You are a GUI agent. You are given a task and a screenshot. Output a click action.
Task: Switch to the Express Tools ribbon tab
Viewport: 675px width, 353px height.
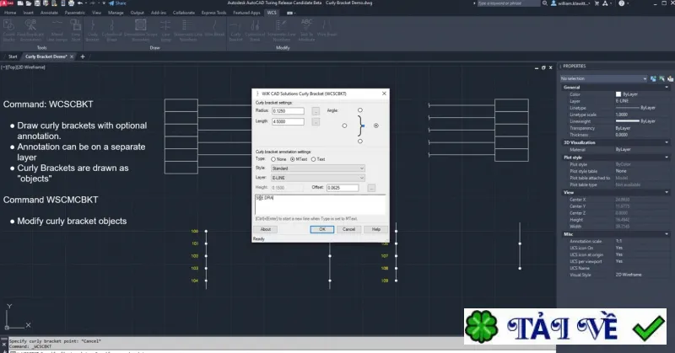[x=213, y=13]
